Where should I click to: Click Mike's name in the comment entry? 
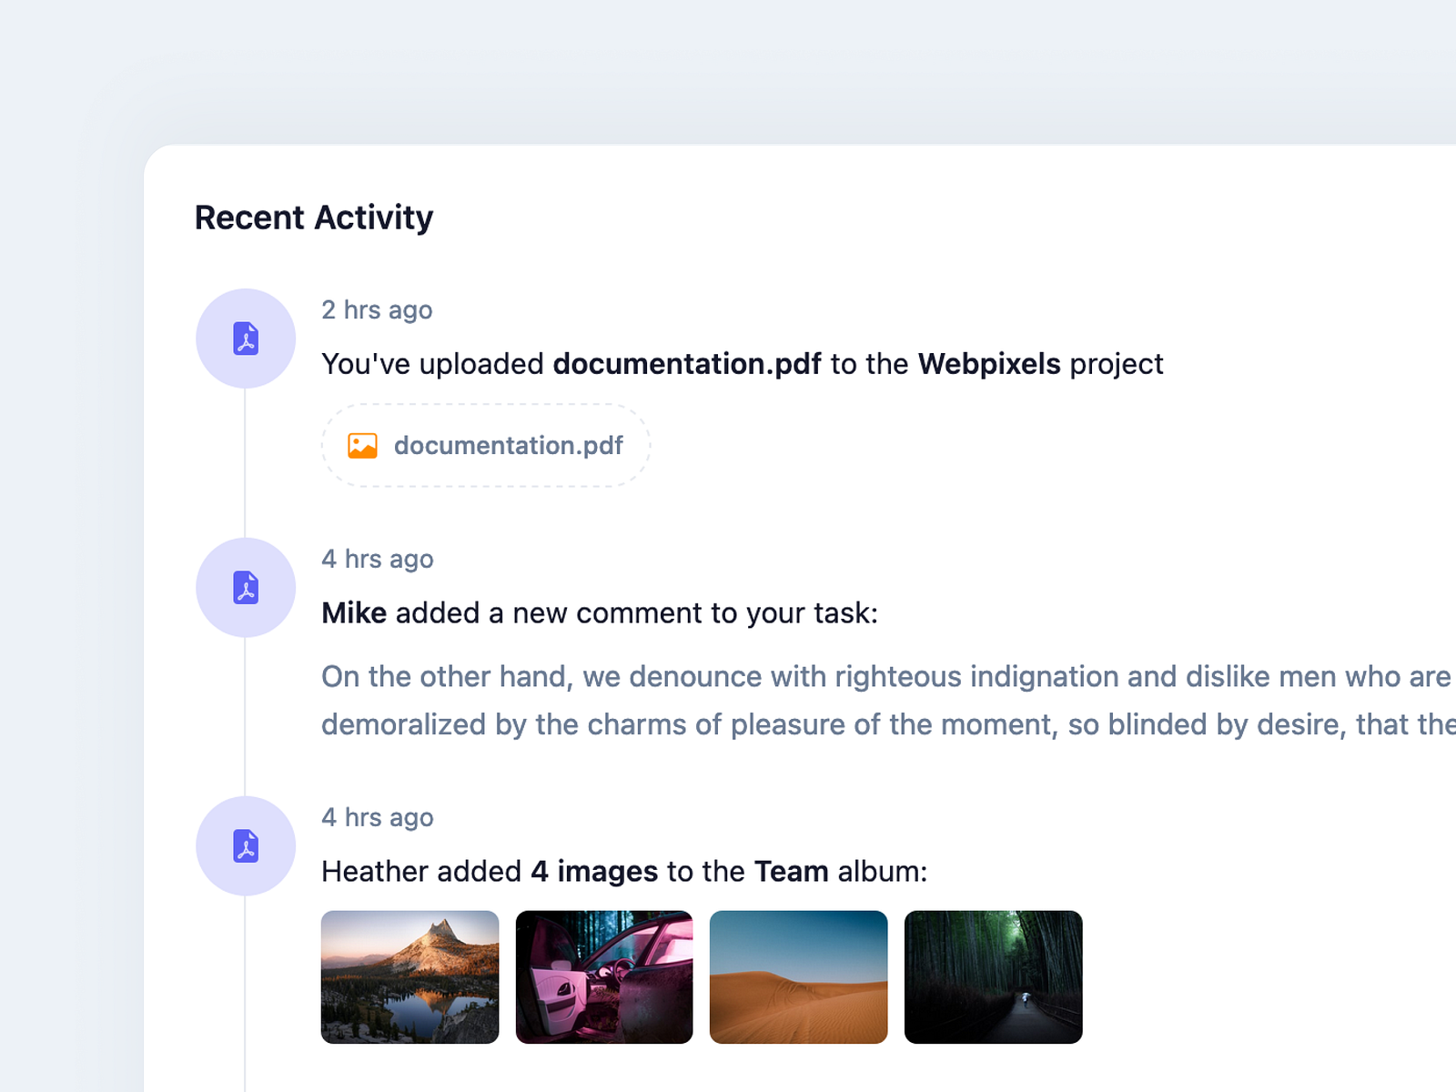point(353,612)
